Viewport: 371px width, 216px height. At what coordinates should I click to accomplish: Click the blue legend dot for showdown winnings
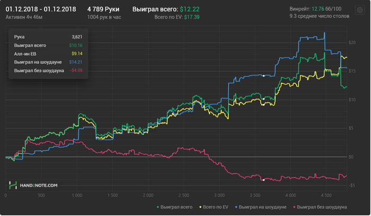point(236,207)
